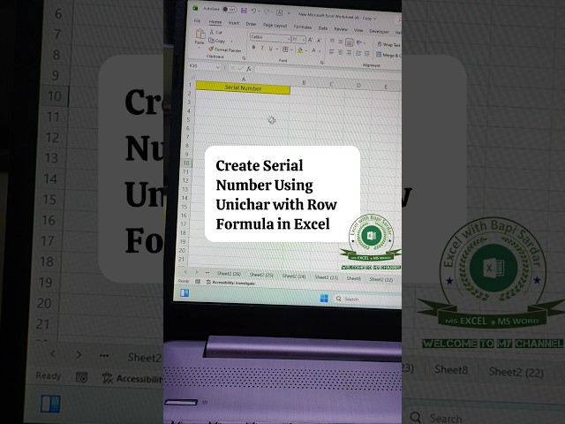Viewport: 565px width, 424px height.
Task: Toggle the AutoSave switch
Action: (230, 10)
